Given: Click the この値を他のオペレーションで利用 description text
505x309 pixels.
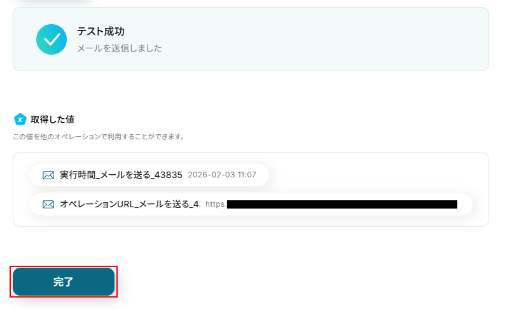Looking at the screenshot, I should pos(99,137).
